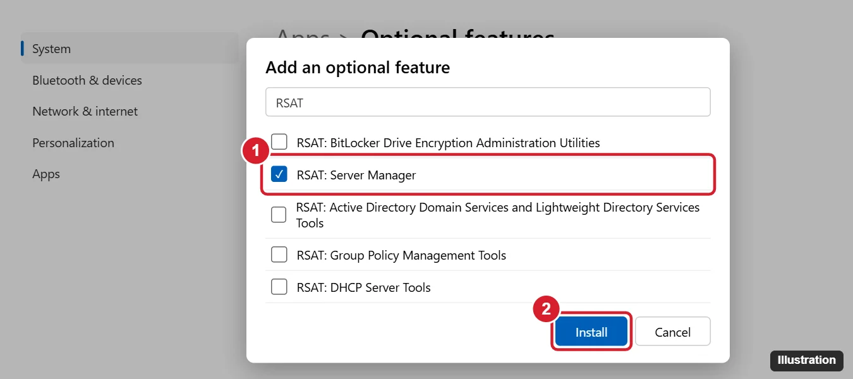This screenshot has height=379, width=853.
Task: Click the Install button
Action: point(591,332)
